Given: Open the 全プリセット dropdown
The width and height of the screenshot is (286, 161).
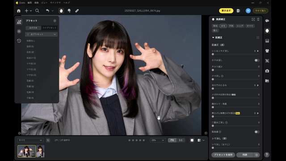Looking at the screenshot, I should click(42, 34).
